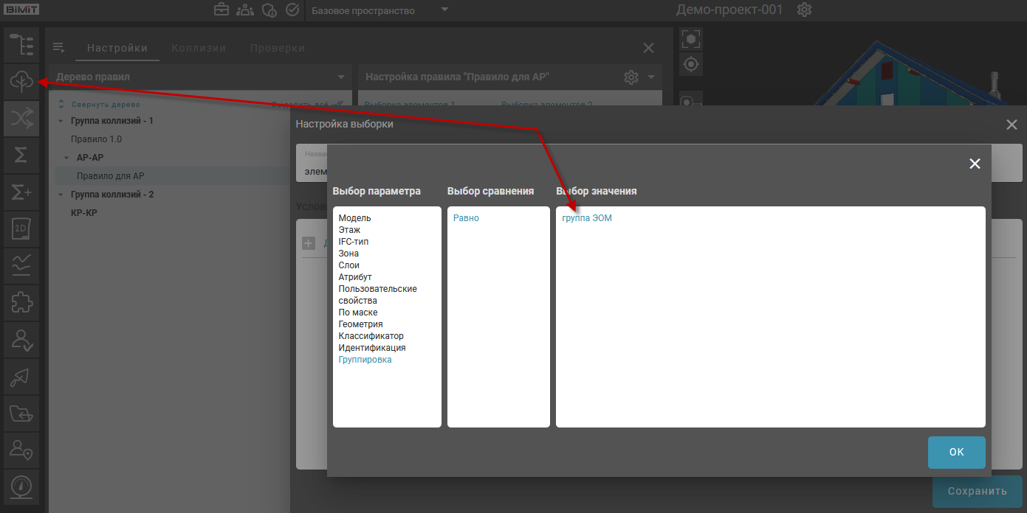Screen dimensions: 1027x513
Task: Open the collisions shuffle-arrows tool
Action: click(21, 119)
